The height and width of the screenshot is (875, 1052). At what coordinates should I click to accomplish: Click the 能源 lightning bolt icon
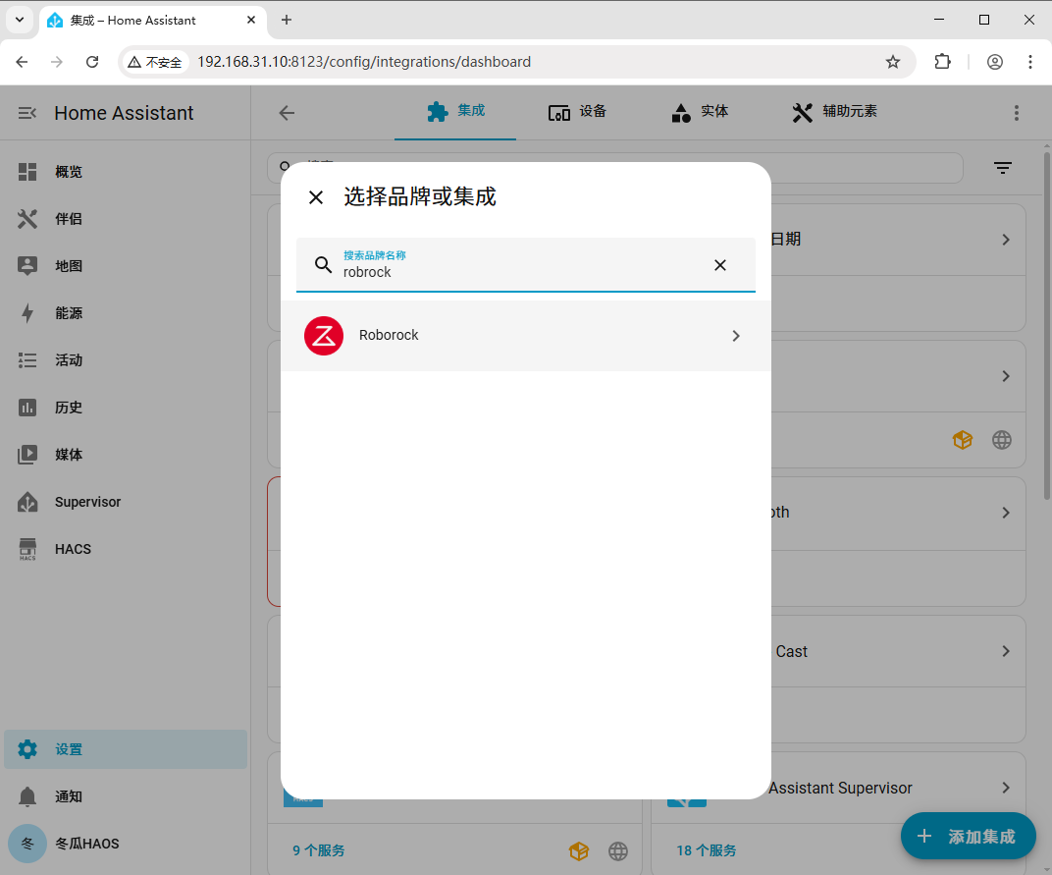[27, 313]
